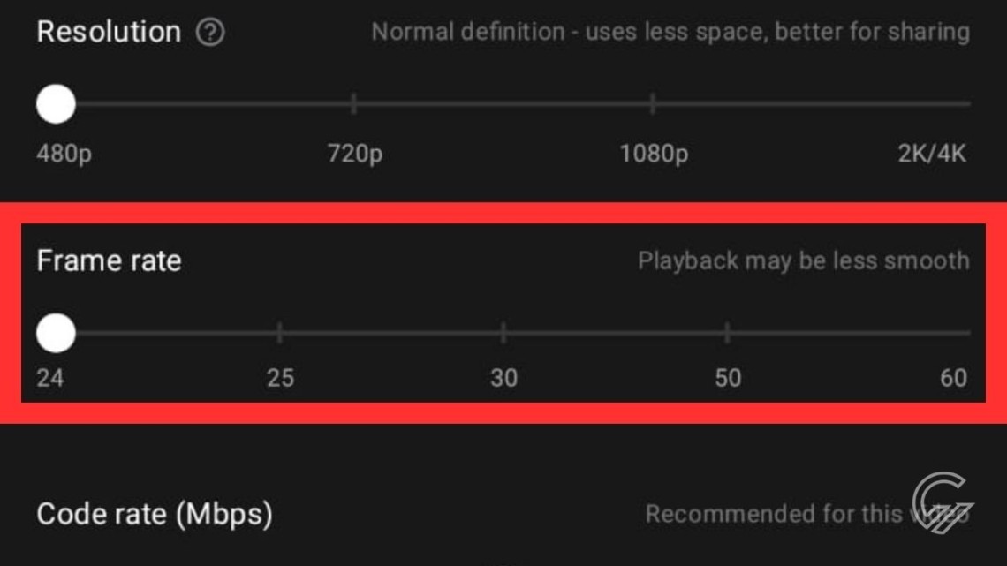Set frame rate slider to 60 end
Screen dimensions: 1007x566
(968, 333)
